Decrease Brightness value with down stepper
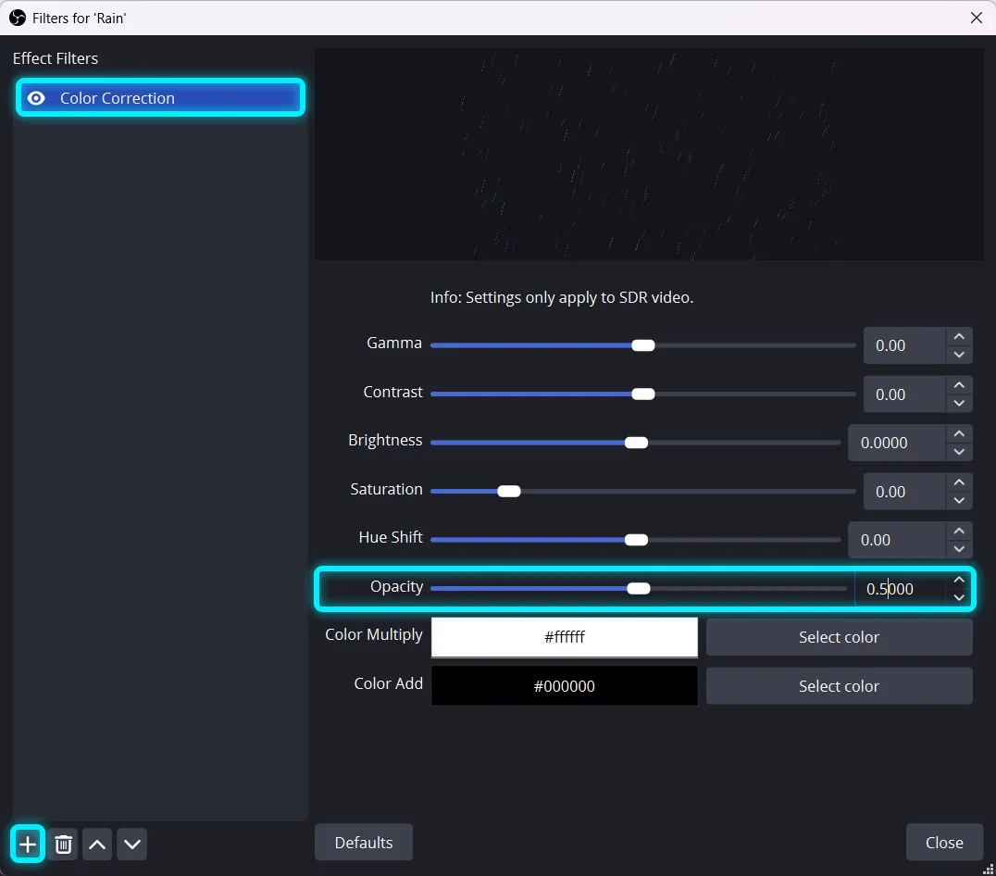The height and width of the screenshot is (876, 996). click(959, 452)
